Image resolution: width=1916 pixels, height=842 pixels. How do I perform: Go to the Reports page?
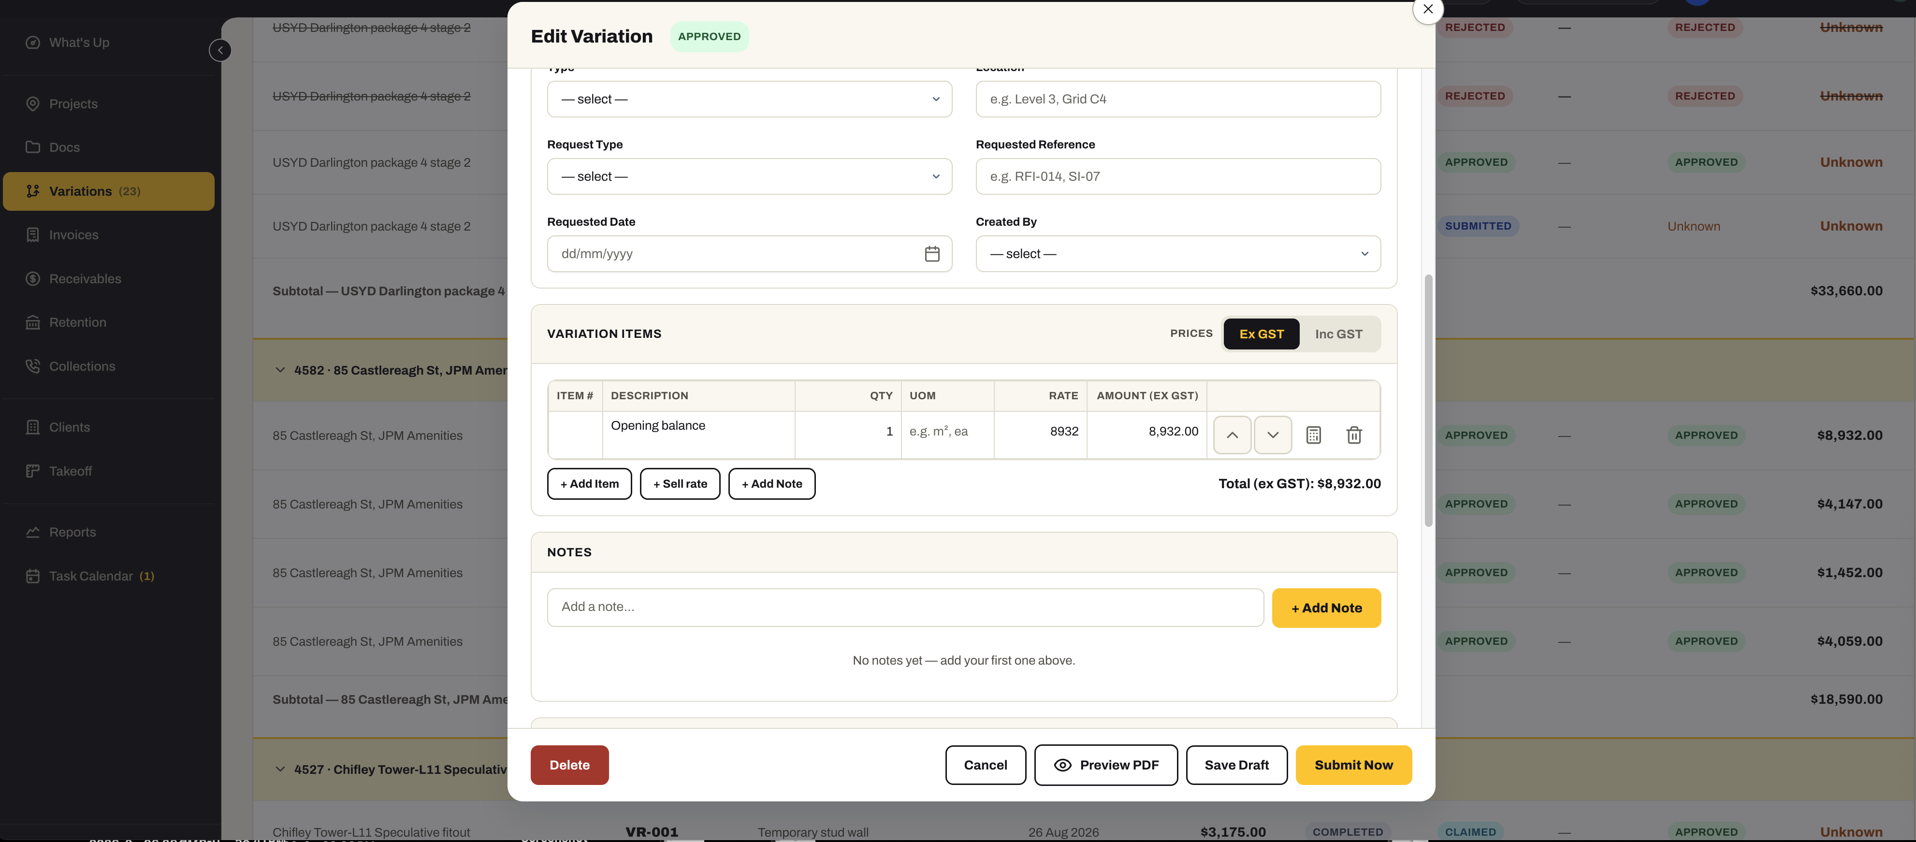click(109, 532)
